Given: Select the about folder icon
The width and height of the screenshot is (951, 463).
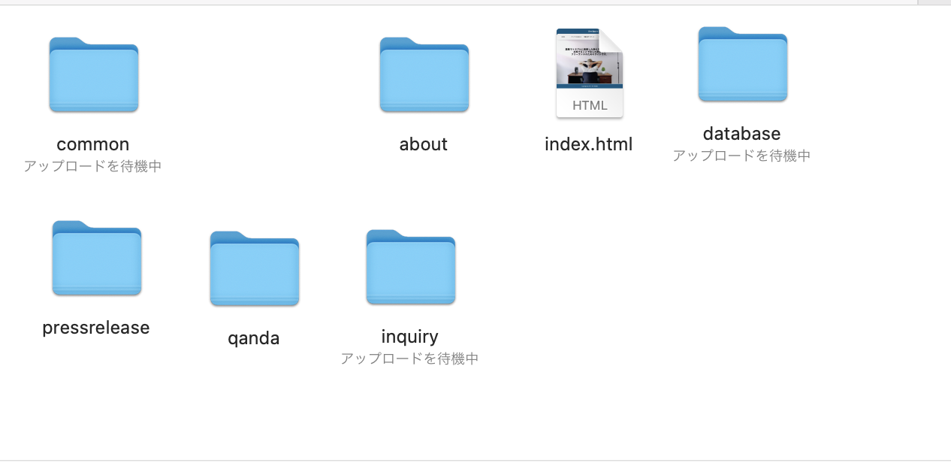Looking at the screenshot, I should tap(424, 75).
